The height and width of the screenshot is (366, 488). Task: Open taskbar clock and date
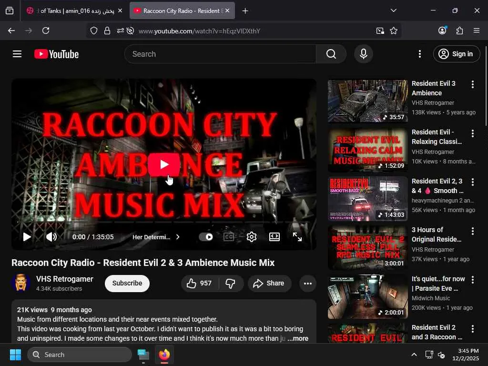pos(466,355)
